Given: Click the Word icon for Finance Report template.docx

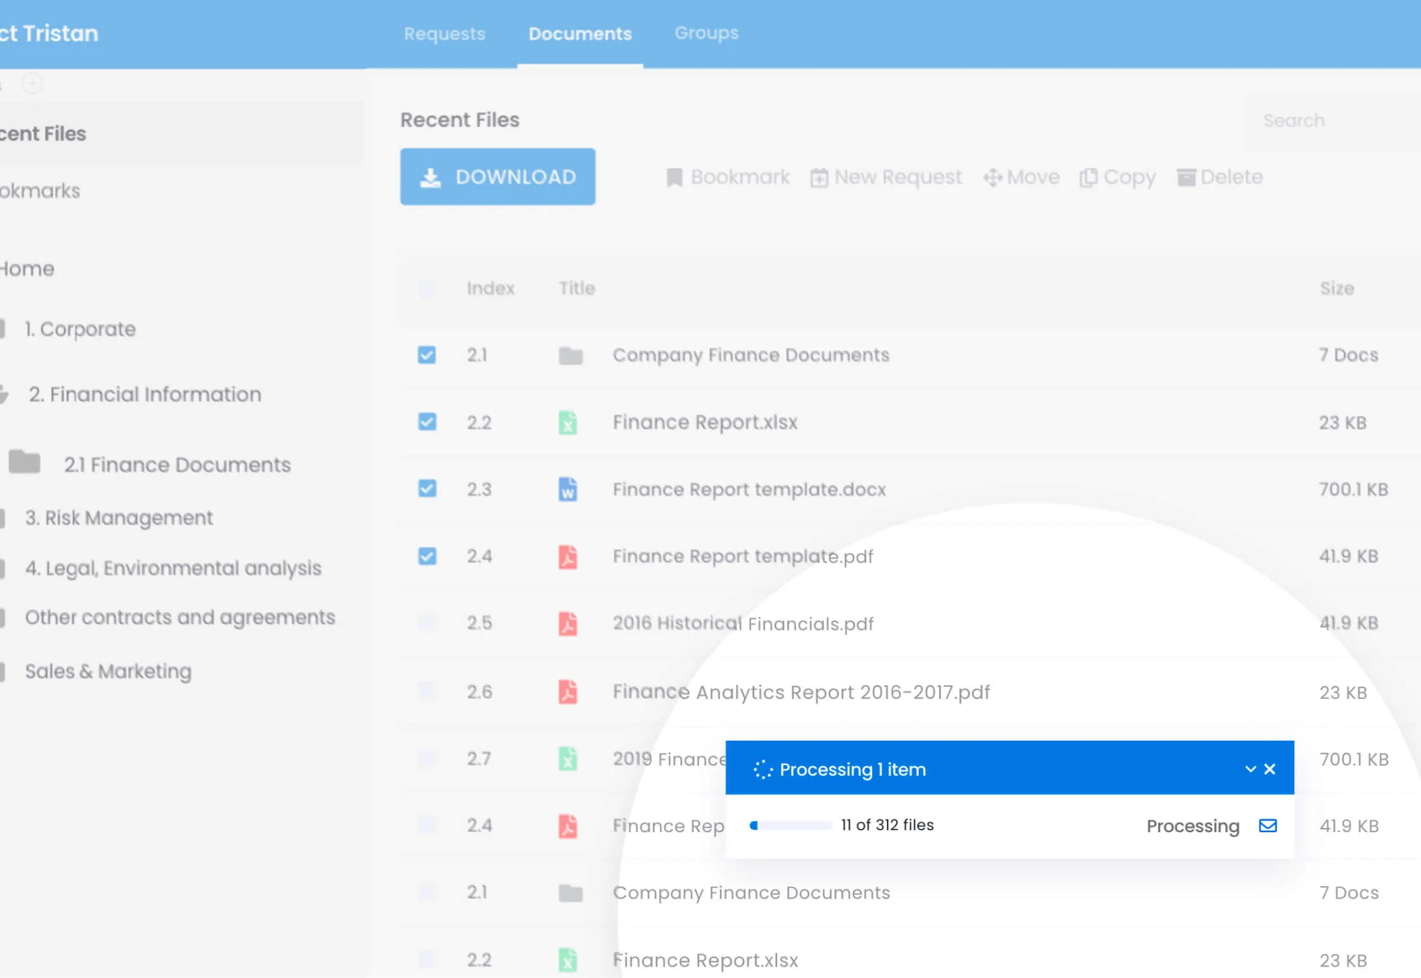Looking at the screenshot, I should (568, 489).
